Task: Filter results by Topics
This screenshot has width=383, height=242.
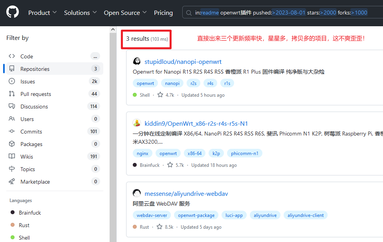Action: pos(55,169)
